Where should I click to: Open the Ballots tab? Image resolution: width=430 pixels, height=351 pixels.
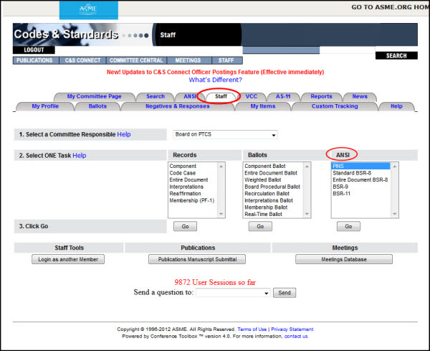click(97, 106)
